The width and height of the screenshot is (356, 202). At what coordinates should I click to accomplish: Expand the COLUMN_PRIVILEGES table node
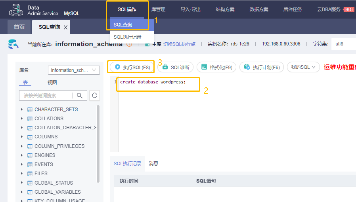[22, 146]
